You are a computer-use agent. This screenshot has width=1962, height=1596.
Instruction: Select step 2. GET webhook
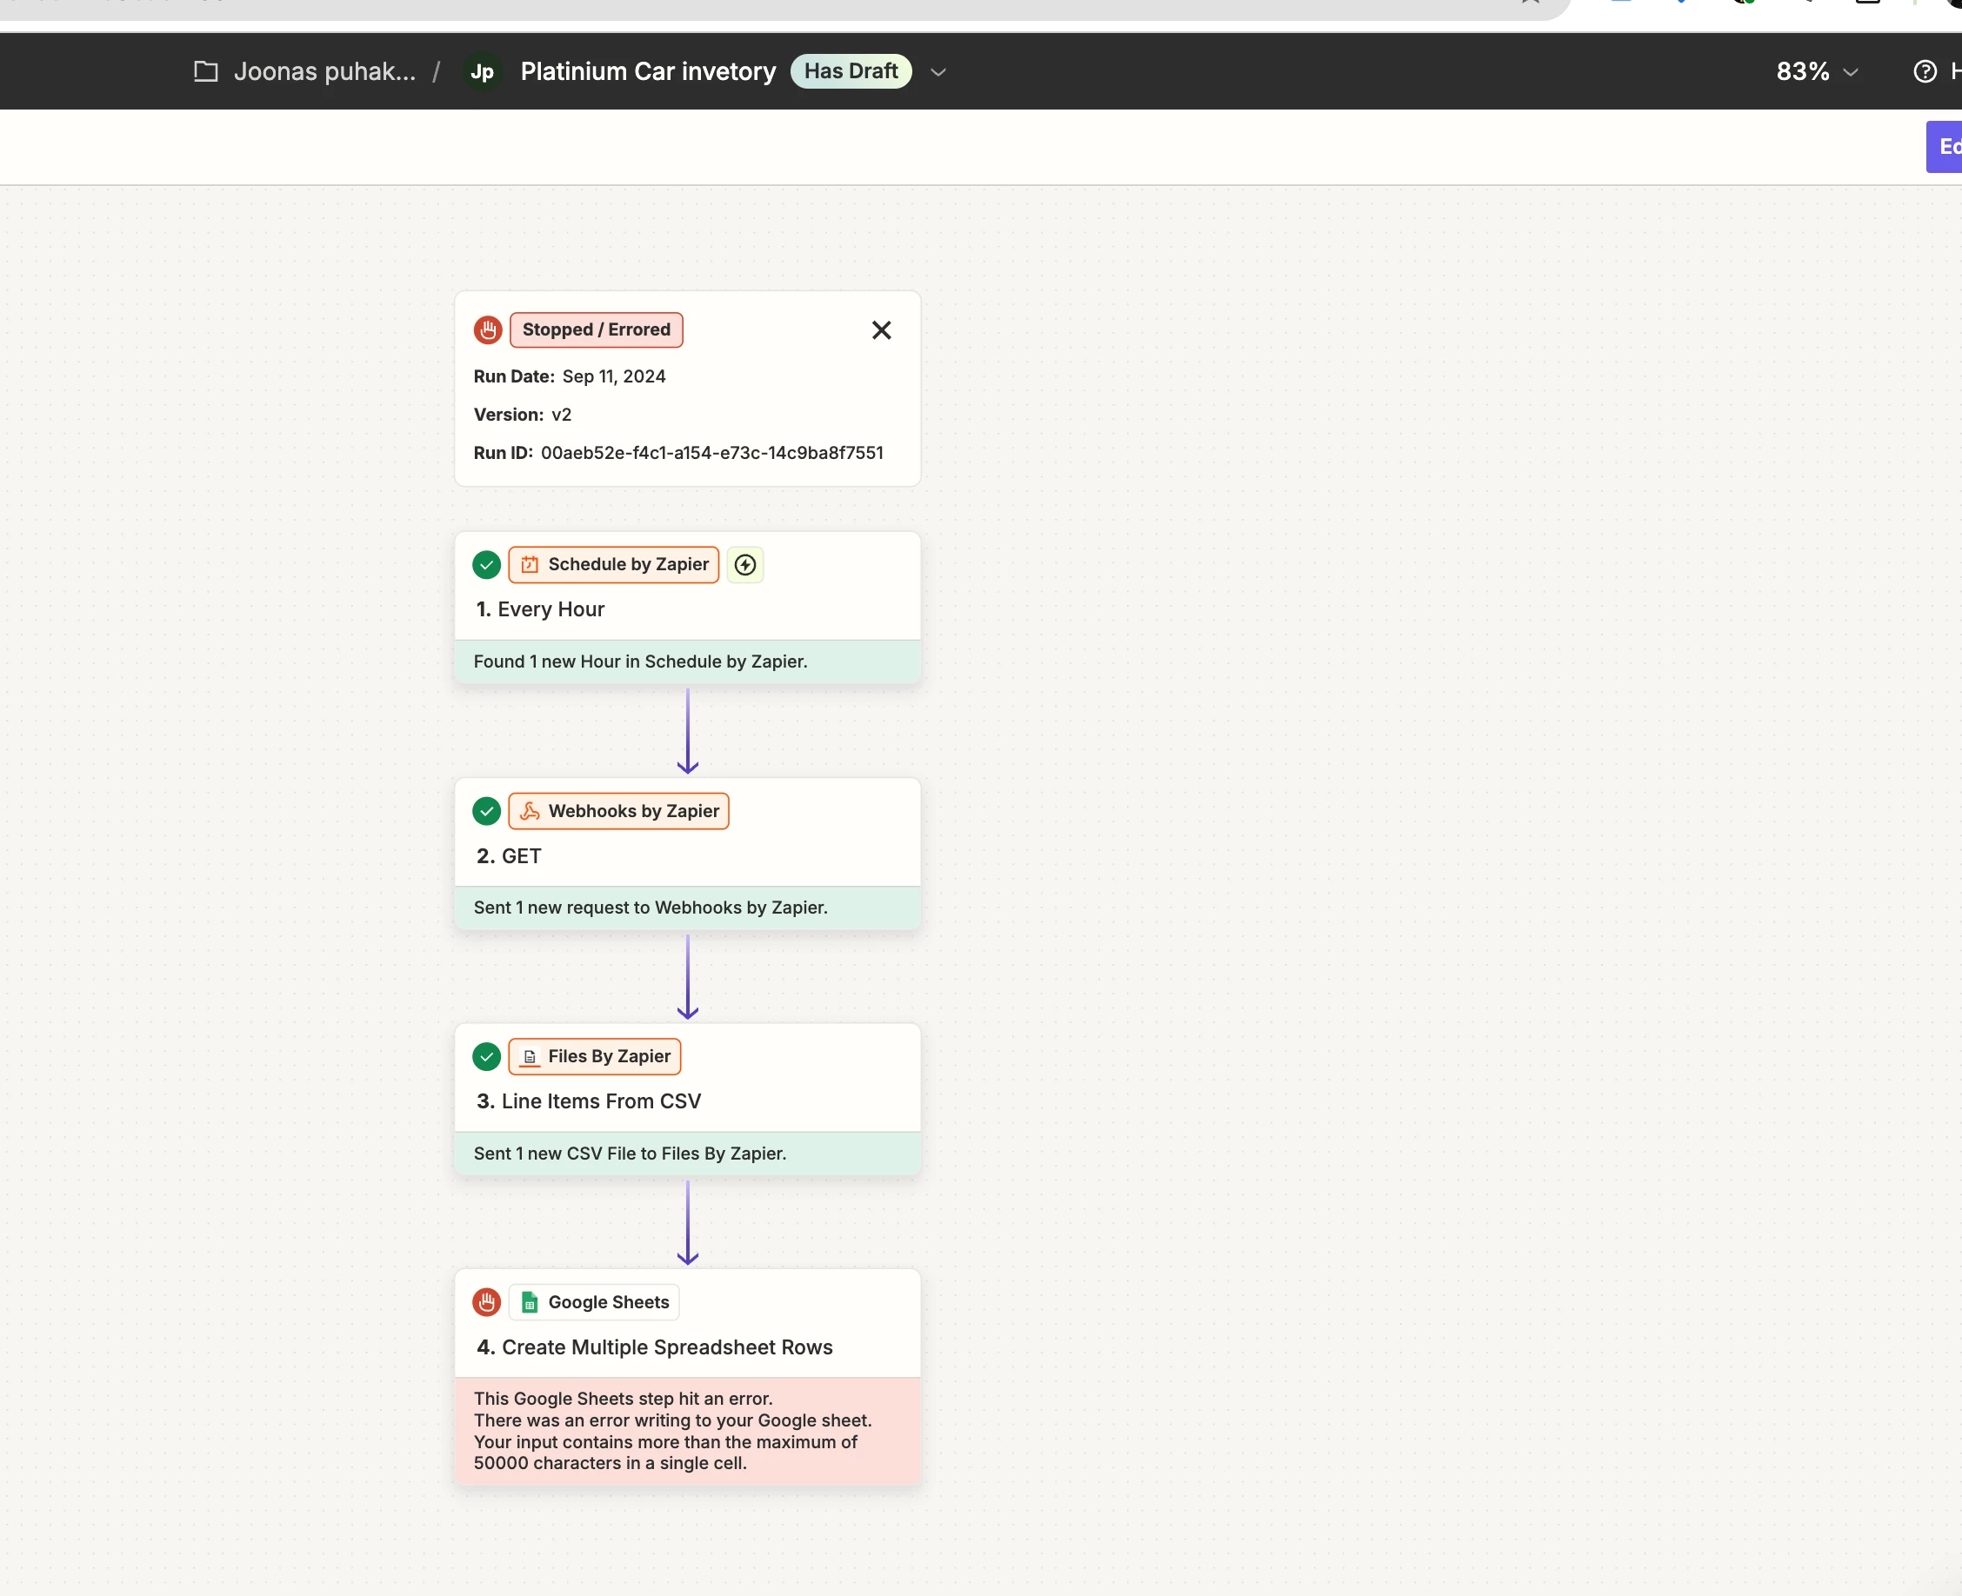[x=521, y=856]
